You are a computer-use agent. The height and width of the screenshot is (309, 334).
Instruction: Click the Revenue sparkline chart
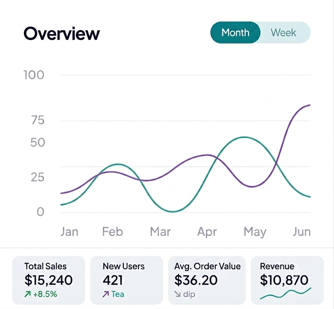coord(285,293)
